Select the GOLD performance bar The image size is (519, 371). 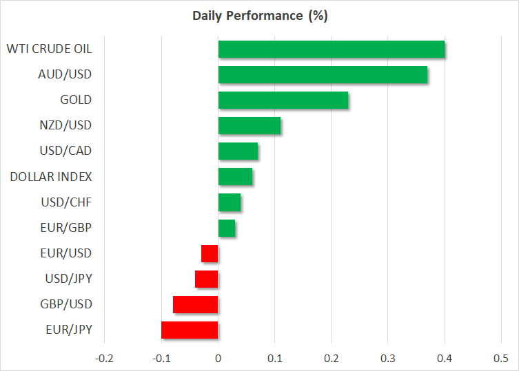[x=283, y=100]
